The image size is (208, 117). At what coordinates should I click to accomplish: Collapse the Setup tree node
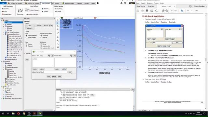[x=1, y=20]
